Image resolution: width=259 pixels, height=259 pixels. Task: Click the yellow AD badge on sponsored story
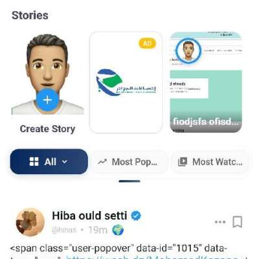(x=148, y=43)
